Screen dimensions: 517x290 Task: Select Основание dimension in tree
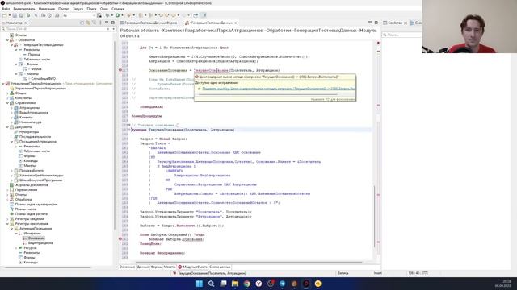coord(36,238)
